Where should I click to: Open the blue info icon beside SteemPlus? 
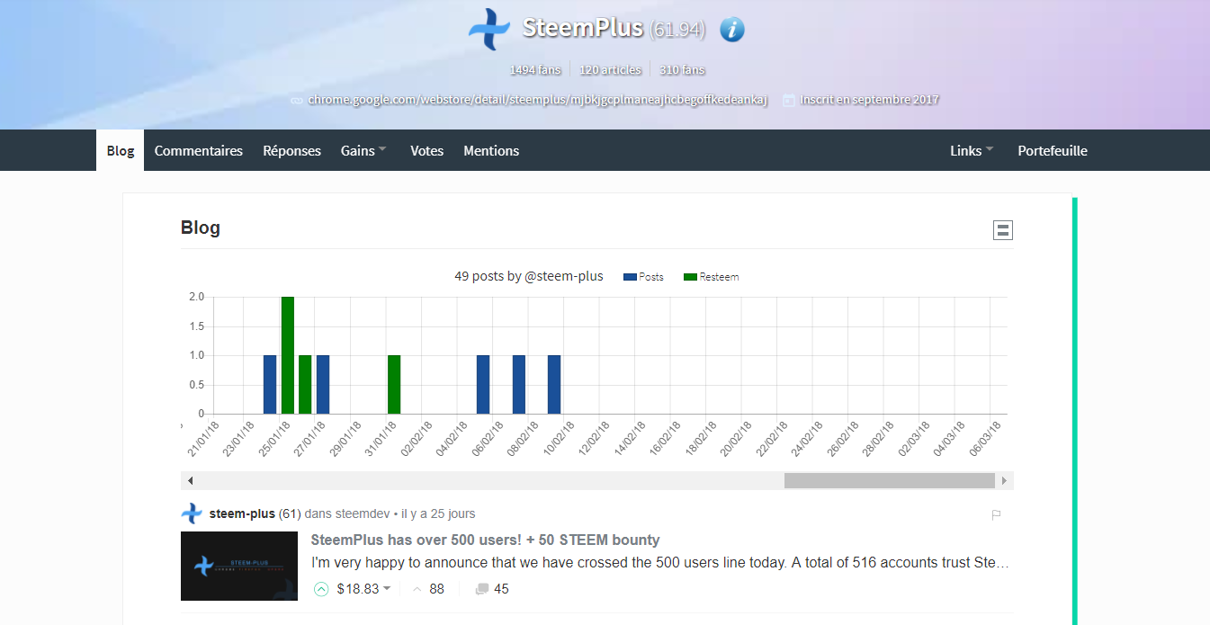click(732, 30)
